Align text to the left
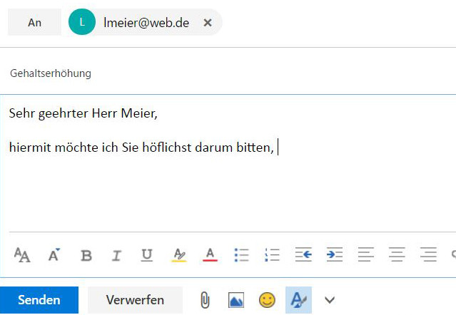Image resolution: width=456 pixels, height=315 pixels. [366, 254]
